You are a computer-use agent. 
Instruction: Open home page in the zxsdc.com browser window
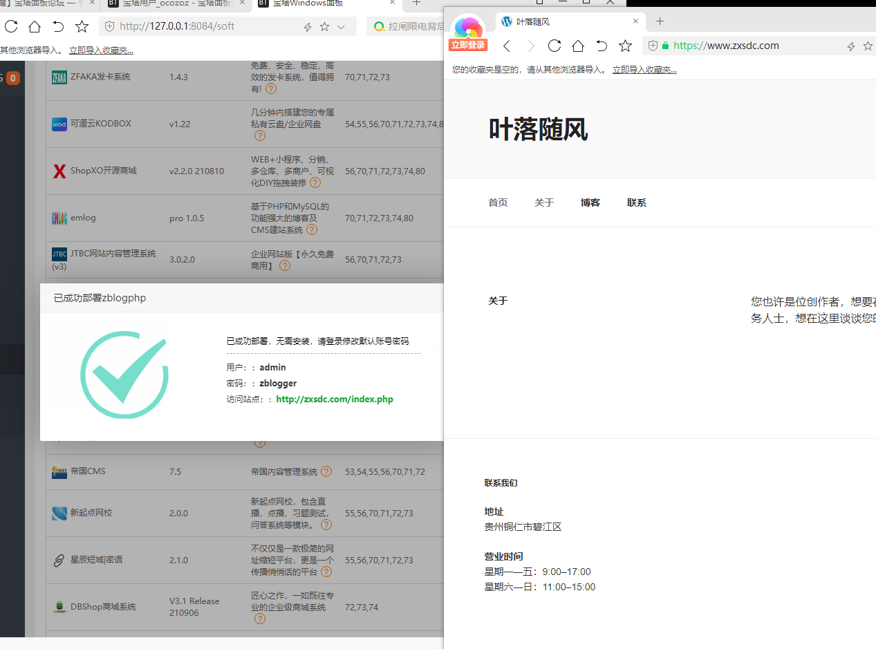click(578, 46)
